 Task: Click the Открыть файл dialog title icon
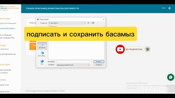38,19
